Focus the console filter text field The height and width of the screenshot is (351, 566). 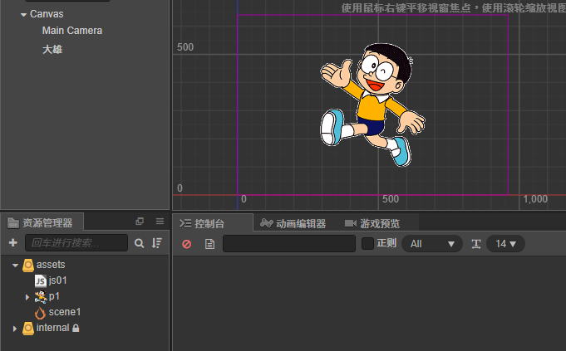click(x=289, y=244)
